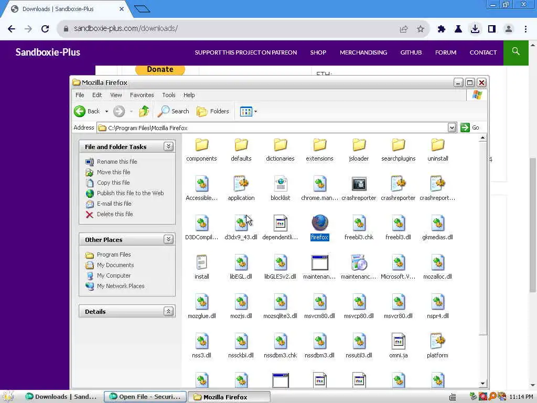Open the File menu
The height and width of the screenshot is (403, 537).
point(80,95)
